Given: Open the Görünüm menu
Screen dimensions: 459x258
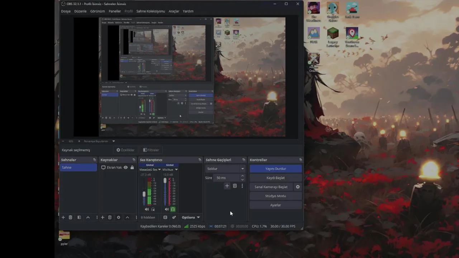Looking at the screenshot, I should coord(98,11).
